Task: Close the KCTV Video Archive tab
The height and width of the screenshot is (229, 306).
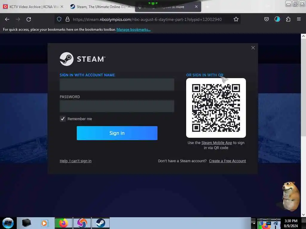Action: coord(62,7)
